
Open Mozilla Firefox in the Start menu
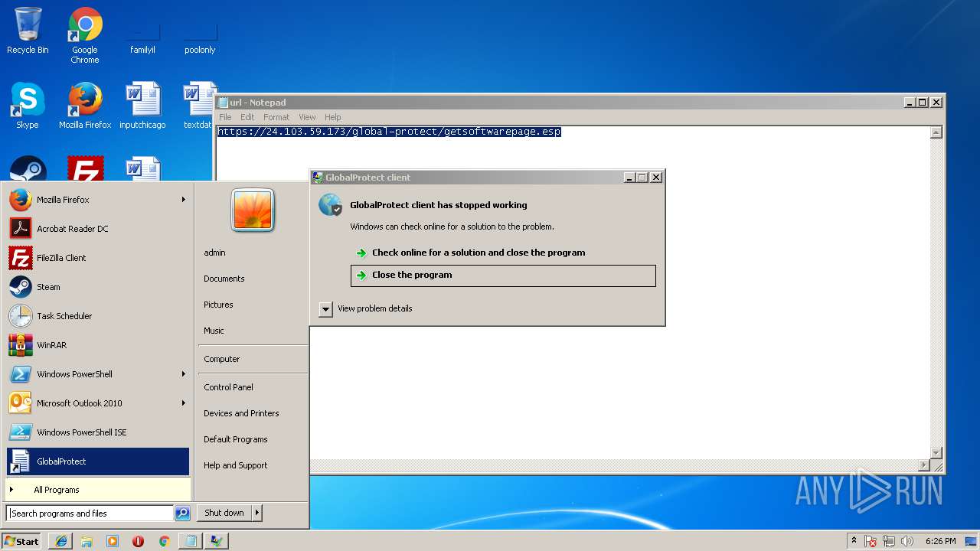pyautogui.click(x=98, y=200)
